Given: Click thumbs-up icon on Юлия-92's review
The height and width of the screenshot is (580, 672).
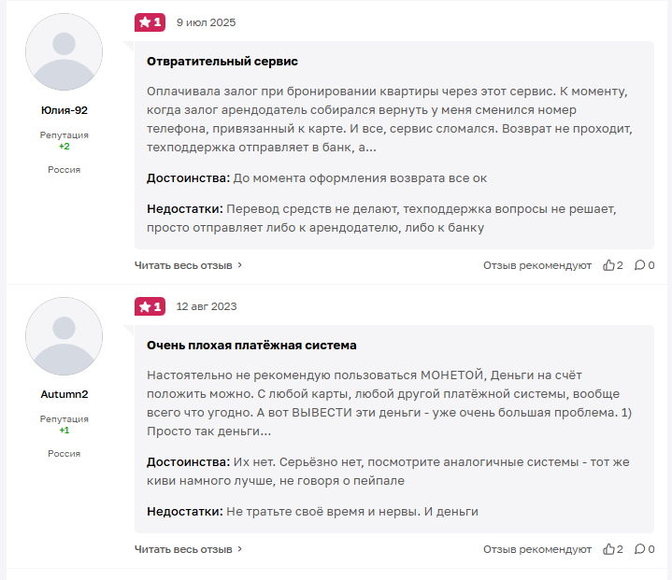Looking at the screenshot, I should pos(609,265).
